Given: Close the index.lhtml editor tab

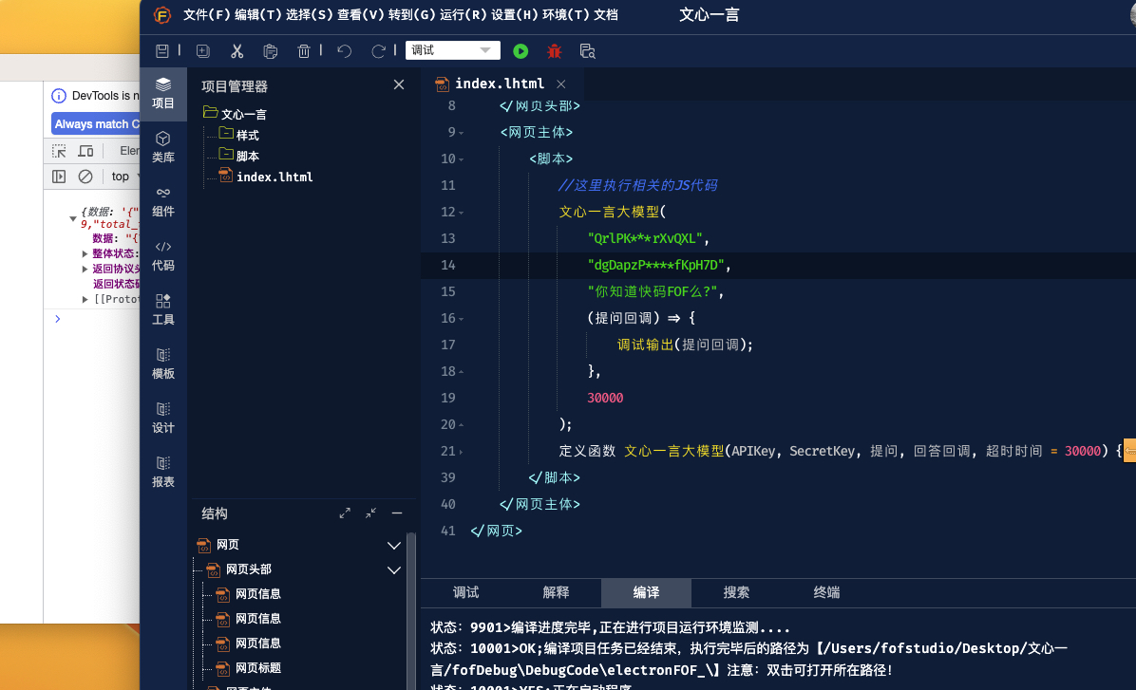Looking at the screenshot, I should [x=560, y=84].
